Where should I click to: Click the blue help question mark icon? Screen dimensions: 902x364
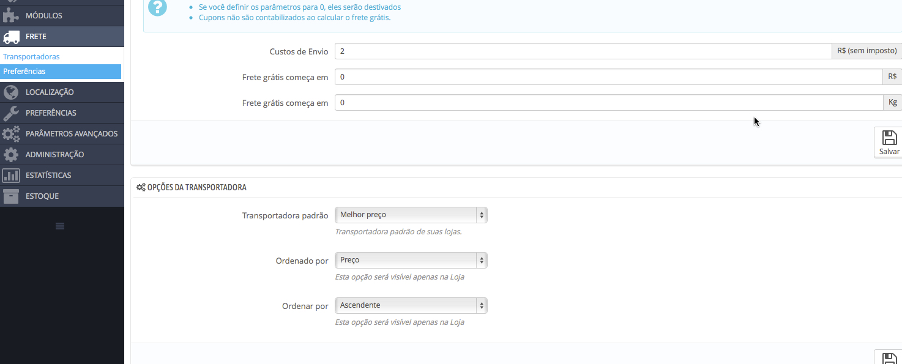(x=157, y=7)
